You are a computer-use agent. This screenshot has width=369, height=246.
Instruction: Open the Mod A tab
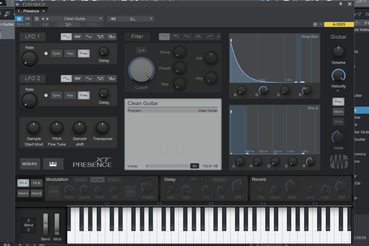(x=23, y=193)
